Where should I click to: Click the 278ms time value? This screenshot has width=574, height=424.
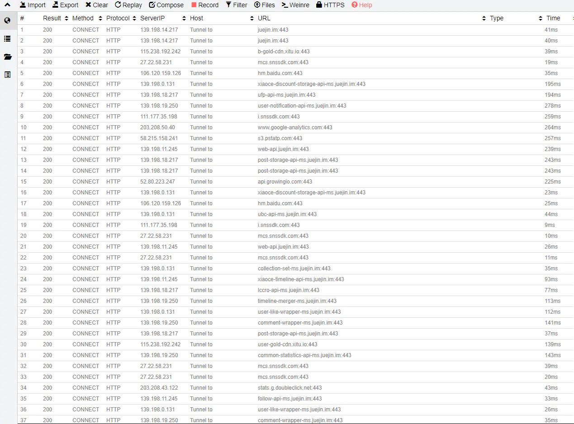click(553, 106)
